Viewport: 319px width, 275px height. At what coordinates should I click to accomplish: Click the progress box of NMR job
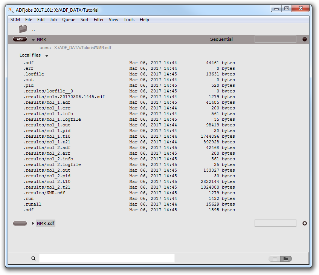275,39
